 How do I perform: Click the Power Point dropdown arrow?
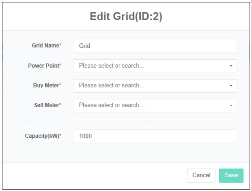[231, 66]
